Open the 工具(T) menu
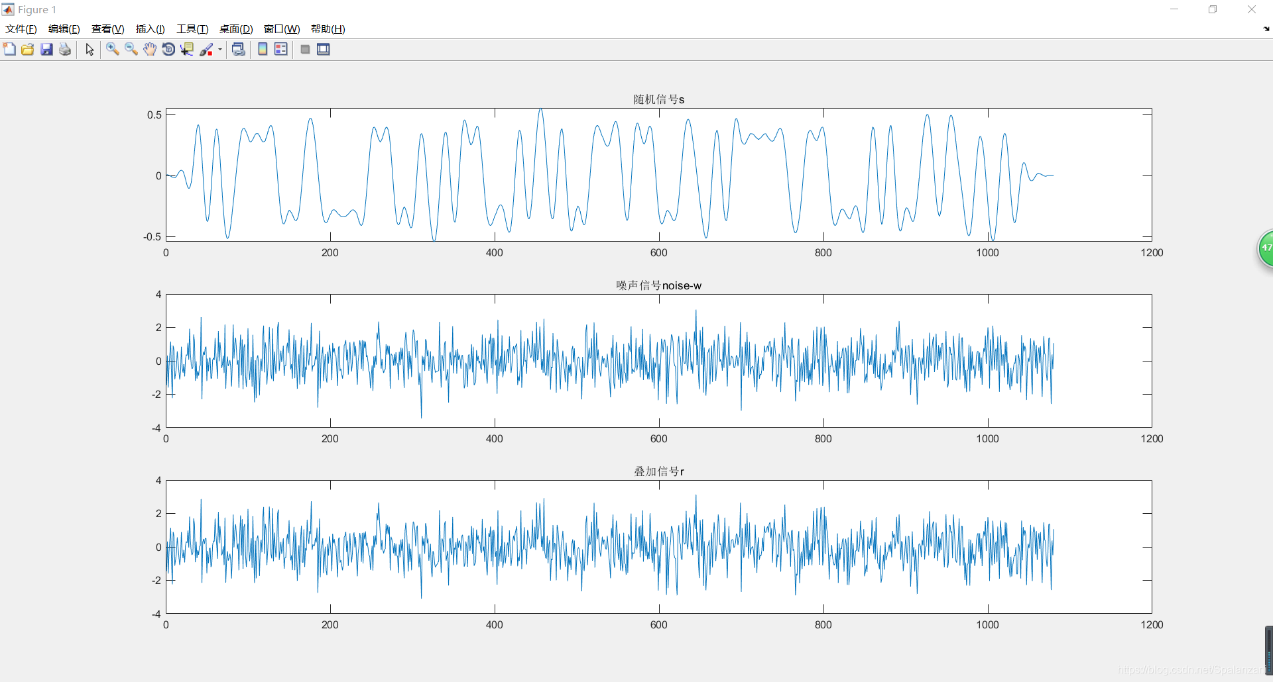The height and width of the screenshot is (682, 1273). click(x=192, y=29)
